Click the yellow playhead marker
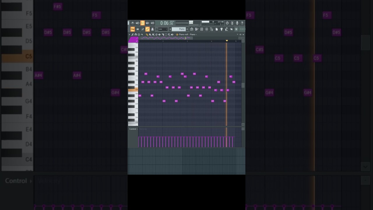 (x=227, y=41)
